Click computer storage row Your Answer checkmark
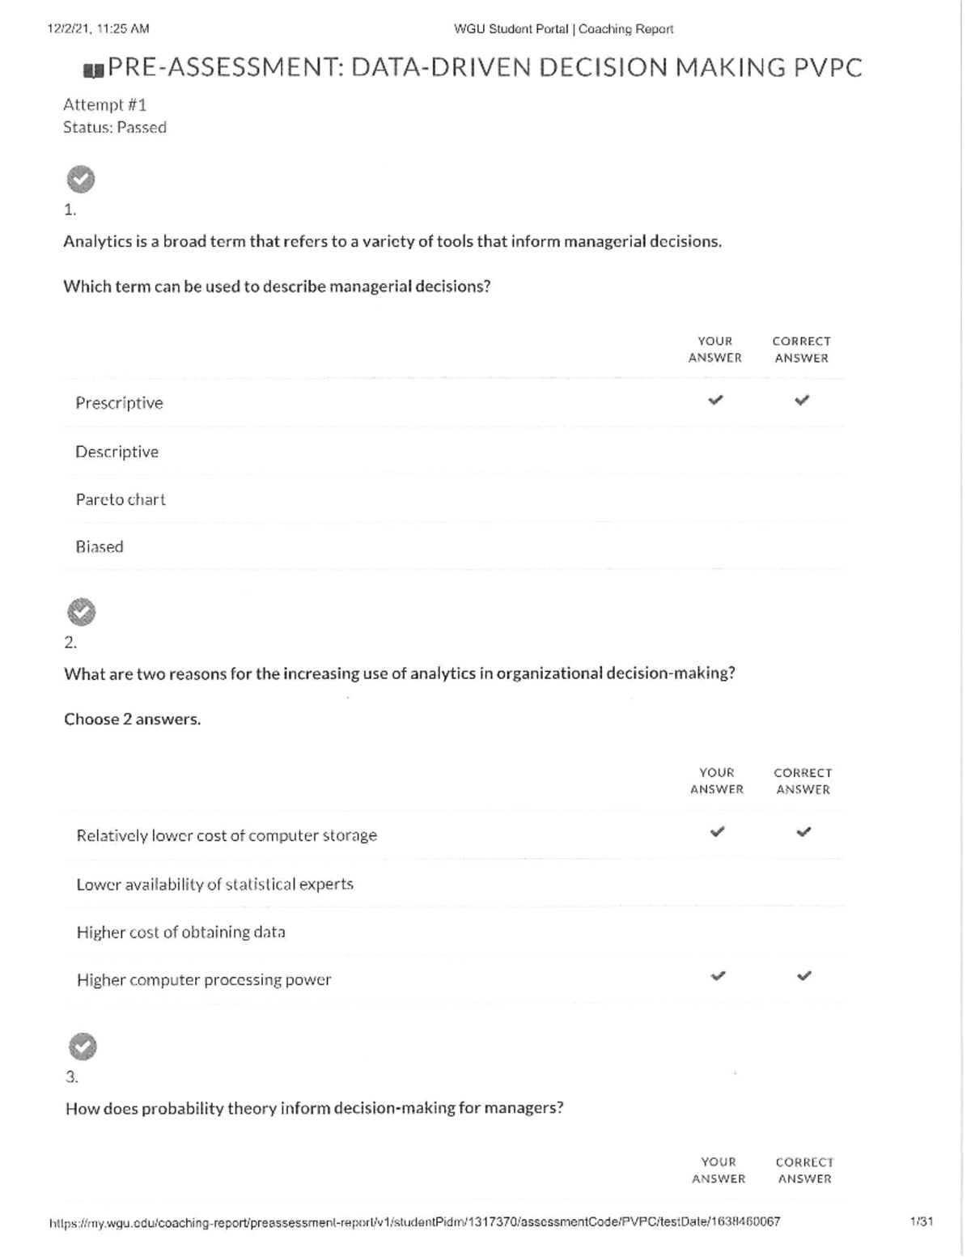Image resolution: width=971 pixels, height=1257 pixels. (x=717, y=831)
